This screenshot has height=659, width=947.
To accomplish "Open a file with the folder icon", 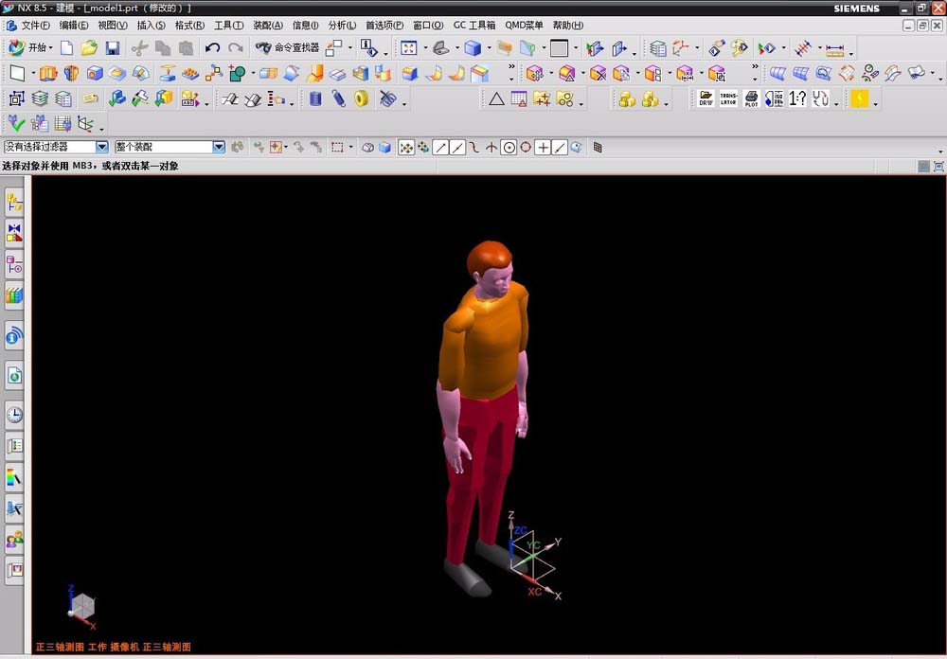I will click(89, 47).
